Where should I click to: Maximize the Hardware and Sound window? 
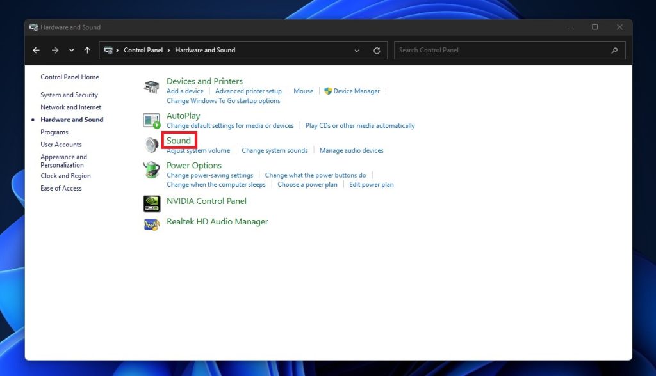click(x=594, y=27)
